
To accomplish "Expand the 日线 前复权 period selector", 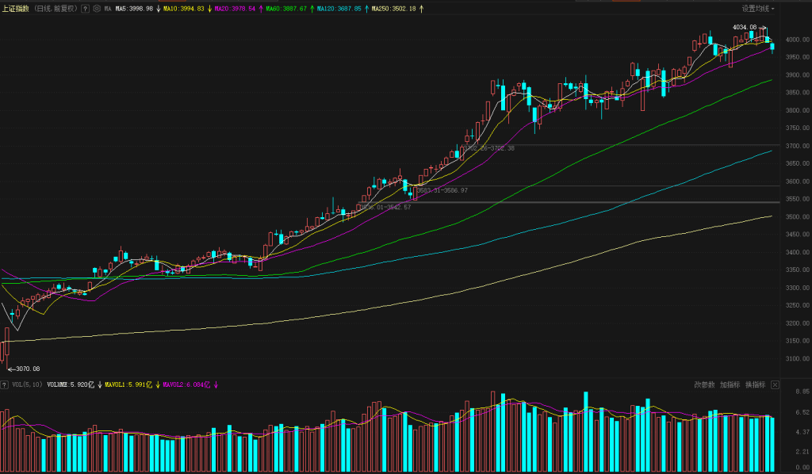I will (x=56, y=9).
